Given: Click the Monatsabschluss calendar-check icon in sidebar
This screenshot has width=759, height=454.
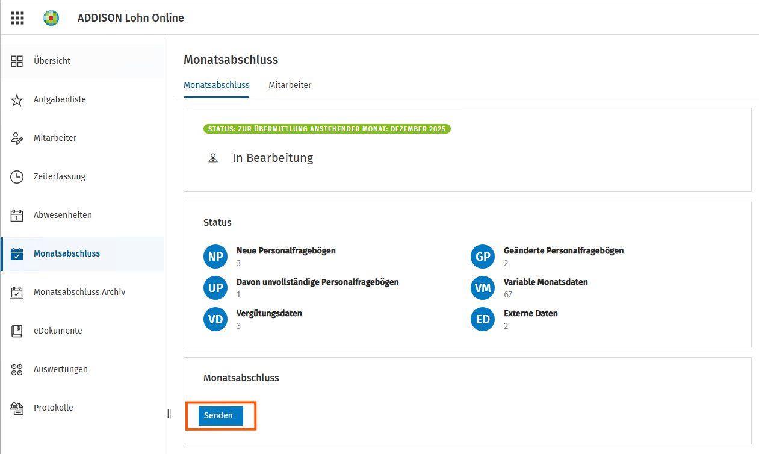Looking at the screenshot, I should pos(17,253).
